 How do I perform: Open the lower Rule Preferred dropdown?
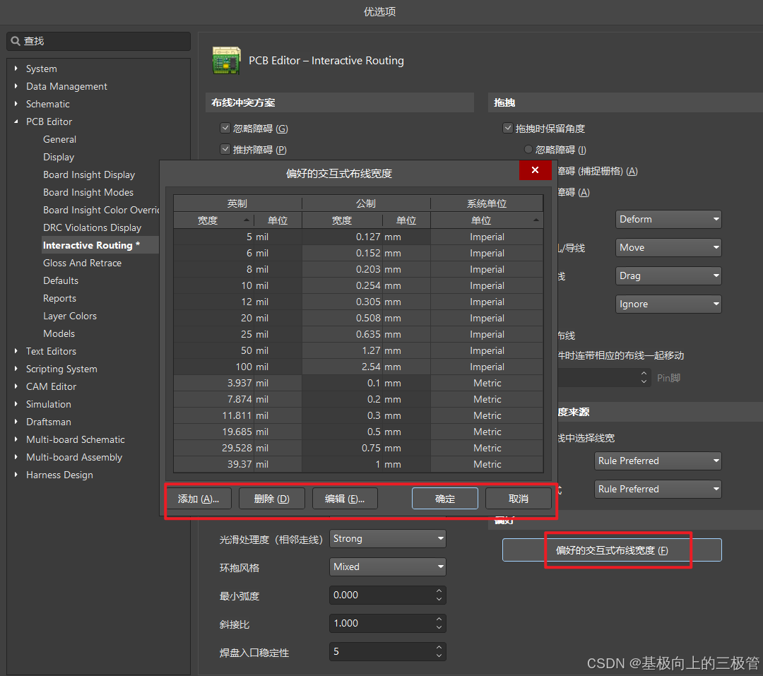click(658, 489)
